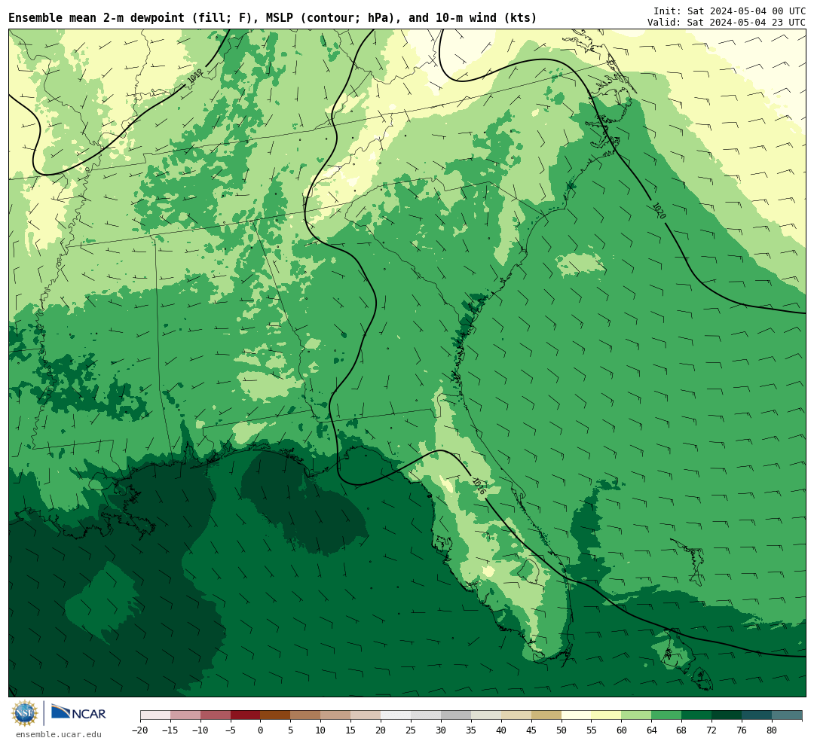Select the 35 to 40 colorbar swatch
The image size is (814, 744).
click(486, 715)
